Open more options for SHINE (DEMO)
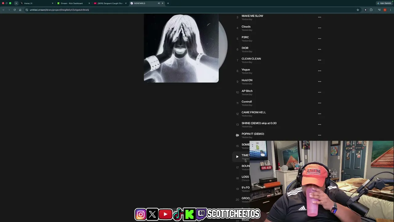Image resolution: width=394 pixels, height=222 pixels. click(320, 125)
